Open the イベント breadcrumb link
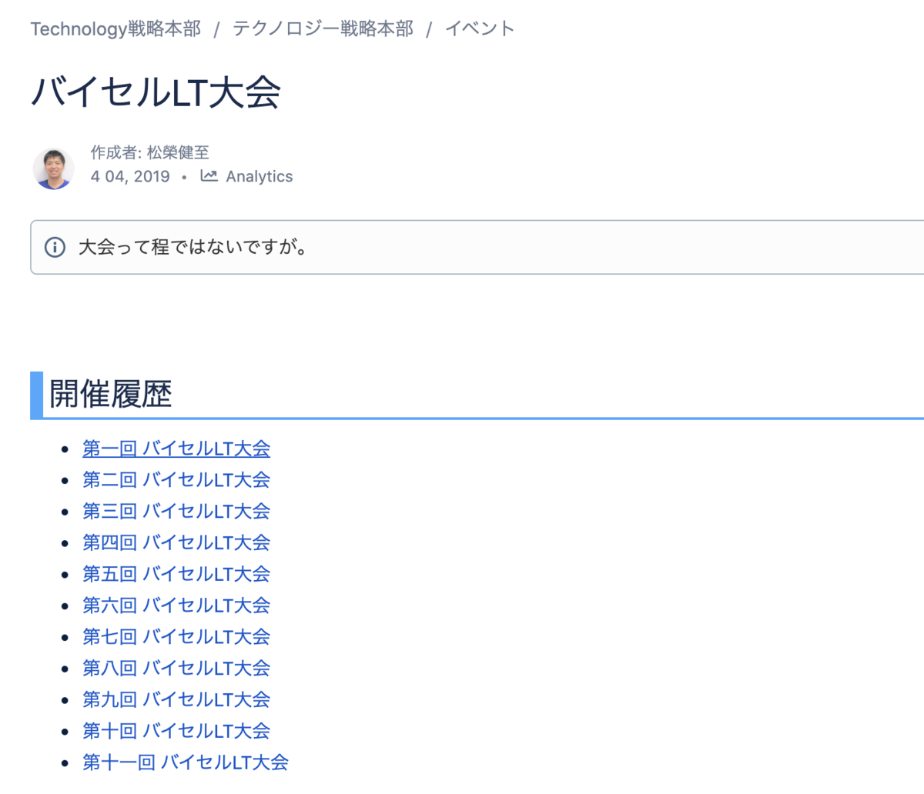Viewport: 924px width, 794px height. point(479,28)
